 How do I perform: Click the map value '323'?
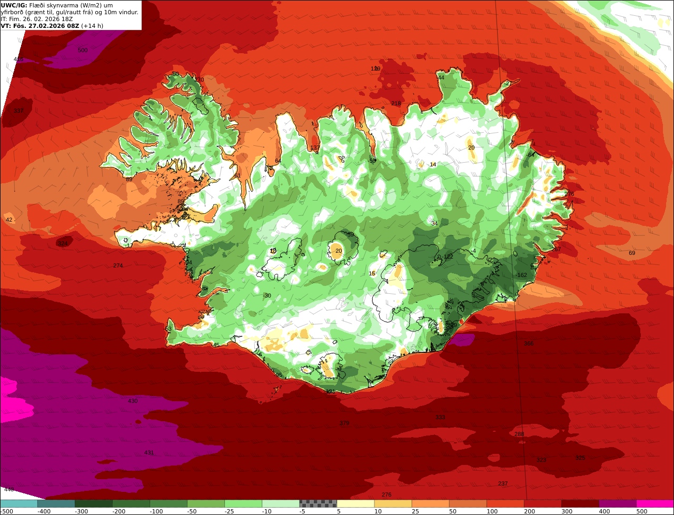541,460
